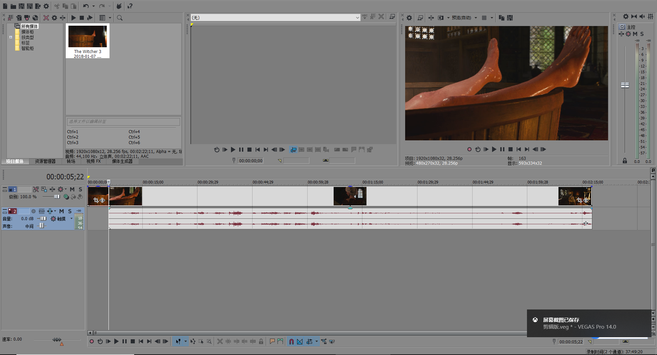Click the Undo arrow icon
This screenshot has width=657, height=355.
tap(86, 6)
